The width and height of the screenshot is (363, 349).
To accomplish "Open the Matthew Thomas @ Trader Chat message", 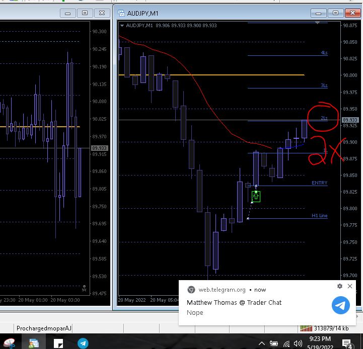I will (x=234, y=303).
